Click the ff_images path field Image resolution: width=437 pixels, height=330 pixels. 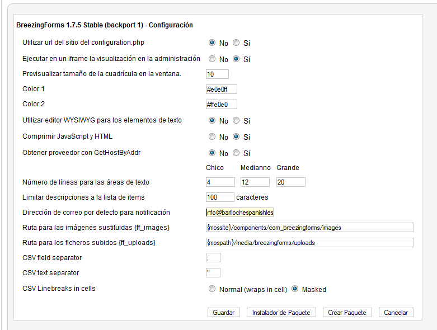(x=309, y=228)
